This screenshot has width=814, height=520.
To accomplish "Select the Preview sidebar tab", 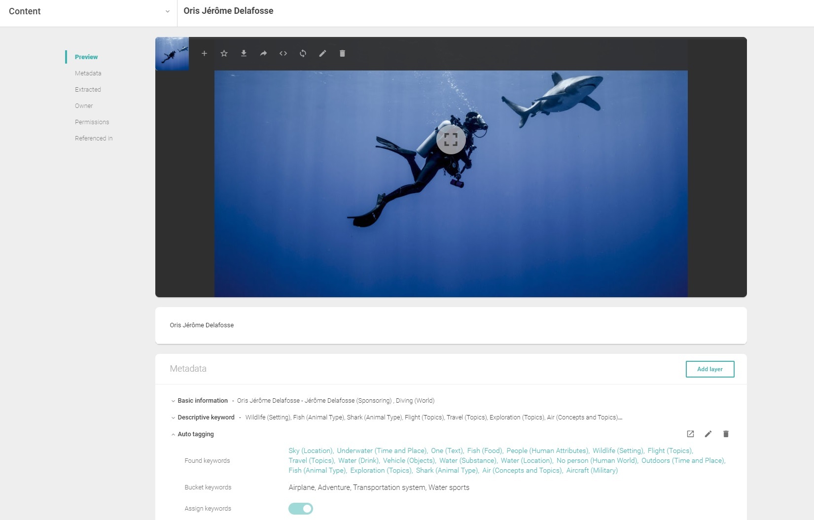I will coord(86,57).
